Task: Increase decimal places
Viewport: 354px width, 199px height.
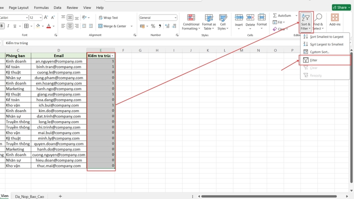Action: (167, 26)
